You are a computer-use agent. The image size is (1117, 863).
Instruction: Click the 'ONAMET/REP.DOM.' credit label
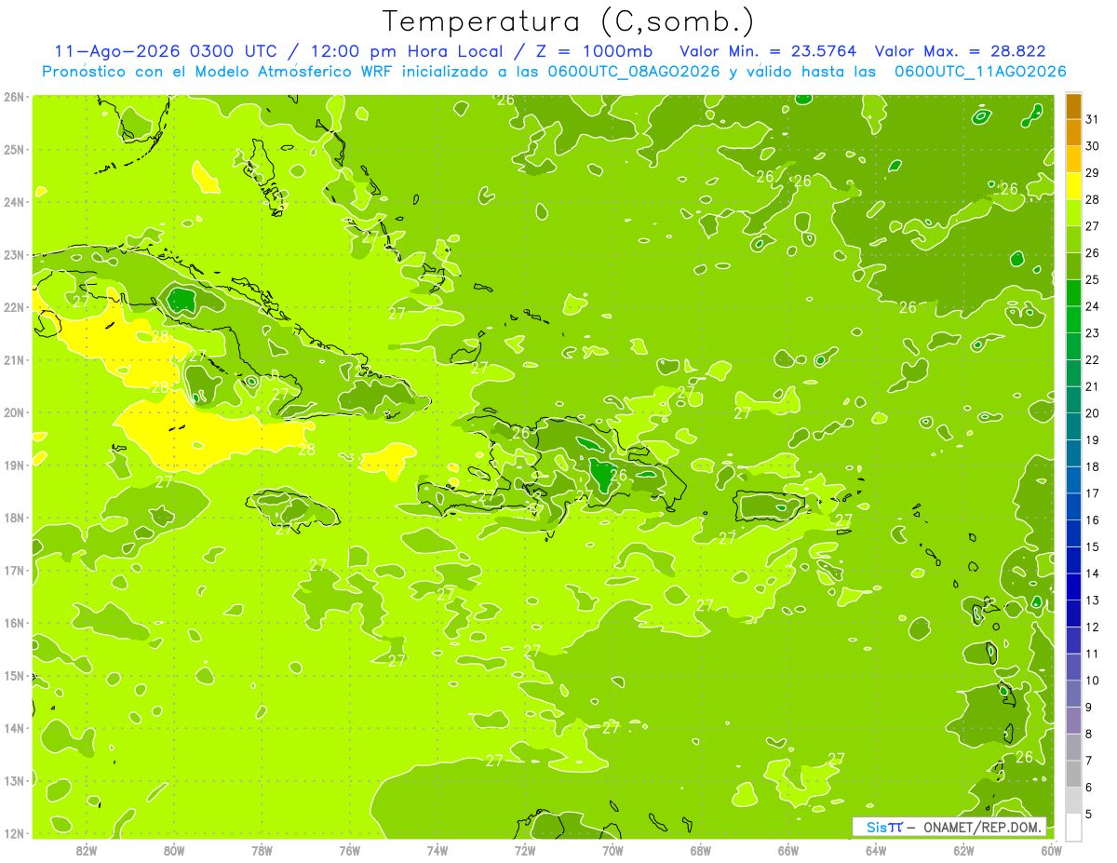click(x=982, y=827)
